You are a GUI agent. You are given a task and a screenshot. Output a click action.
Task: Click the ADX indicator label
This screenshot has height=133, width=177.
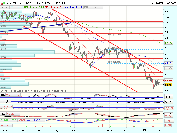[x=3, y=114]
